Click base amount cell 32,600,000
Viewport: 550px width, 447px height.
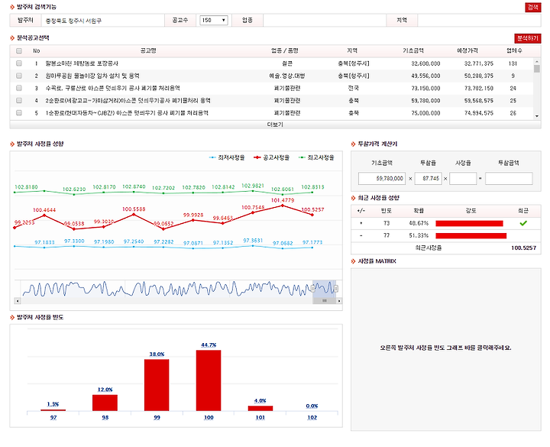click(x=425, y=63)
